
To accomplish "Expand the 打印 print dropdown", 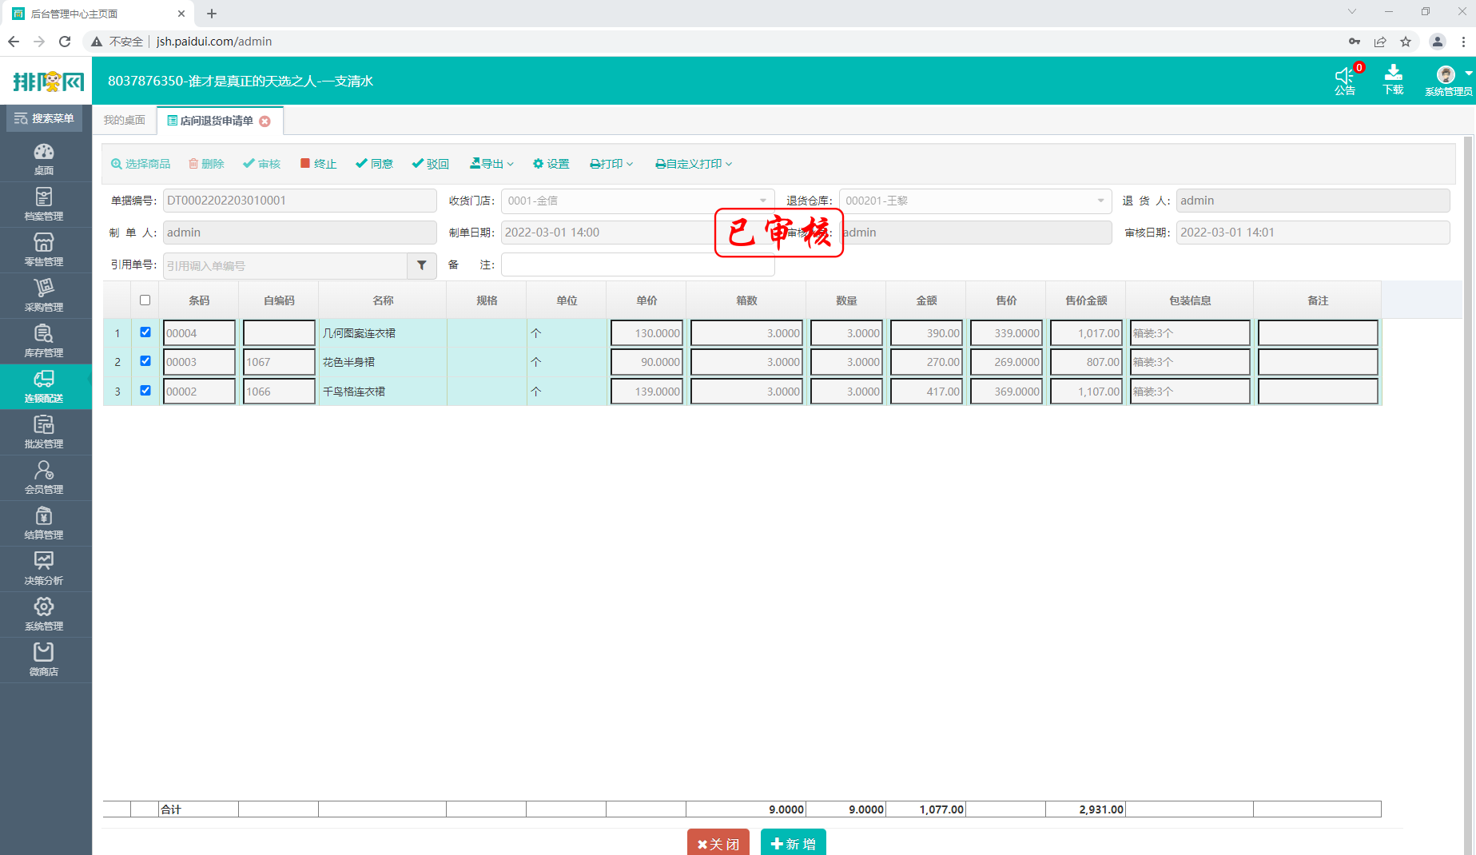I will point(611,164).
